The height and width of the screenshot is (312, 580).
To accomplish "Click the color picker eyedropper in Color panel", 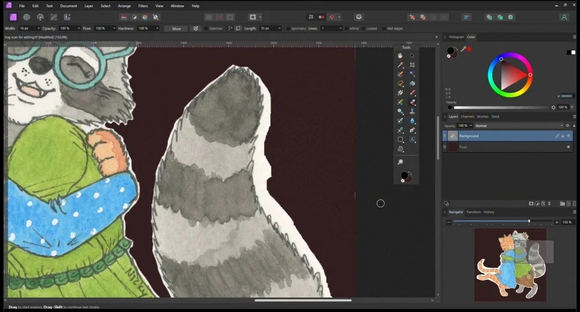I will (463, 50).
